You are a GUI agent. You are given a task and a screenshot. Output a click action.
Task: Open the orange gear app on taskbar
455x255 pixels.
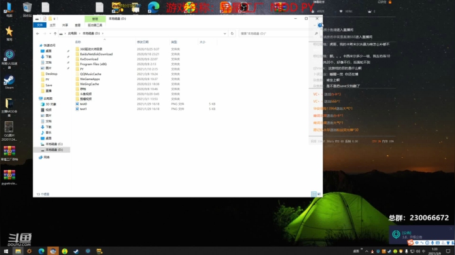pyautogui.click(x=29, y=251)
